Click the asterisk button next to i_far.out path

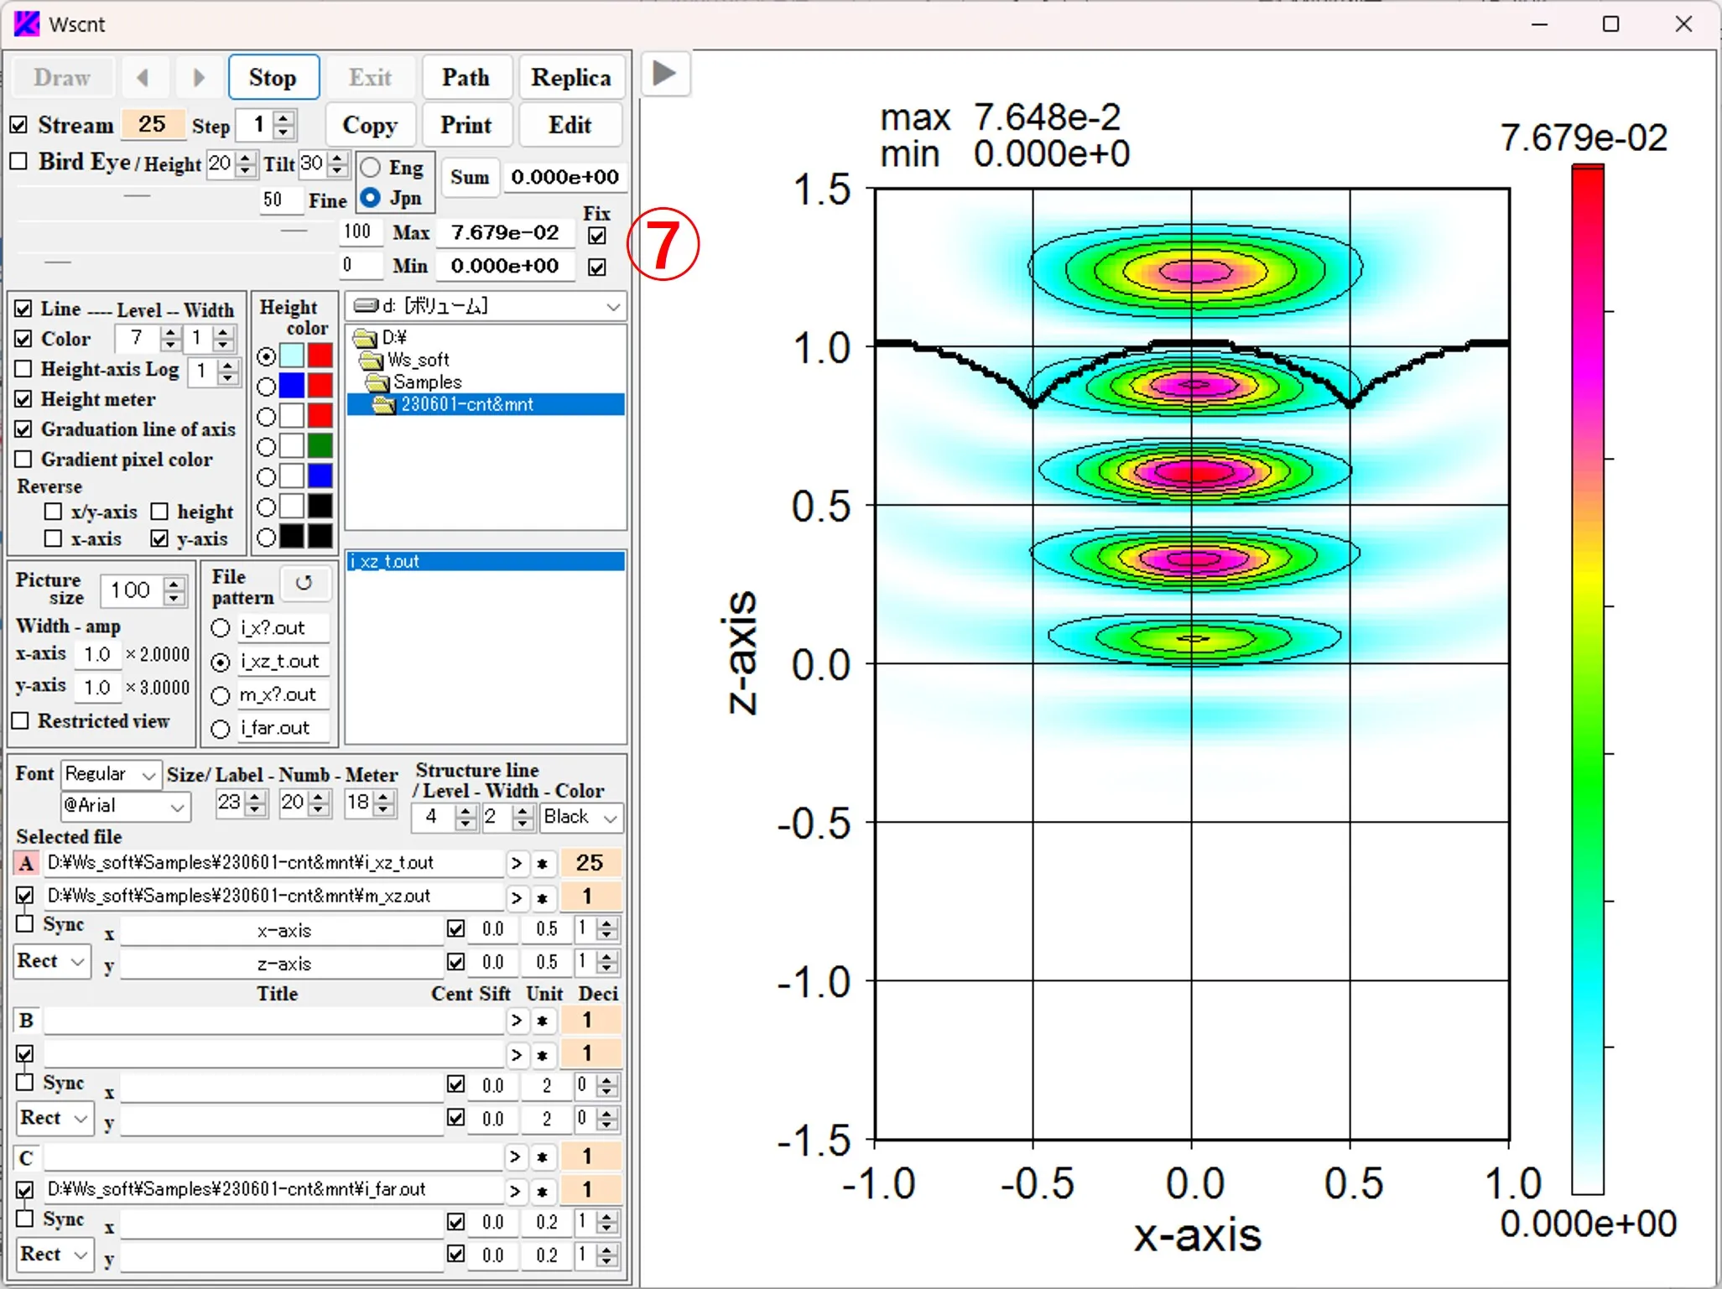[543, 1190]
